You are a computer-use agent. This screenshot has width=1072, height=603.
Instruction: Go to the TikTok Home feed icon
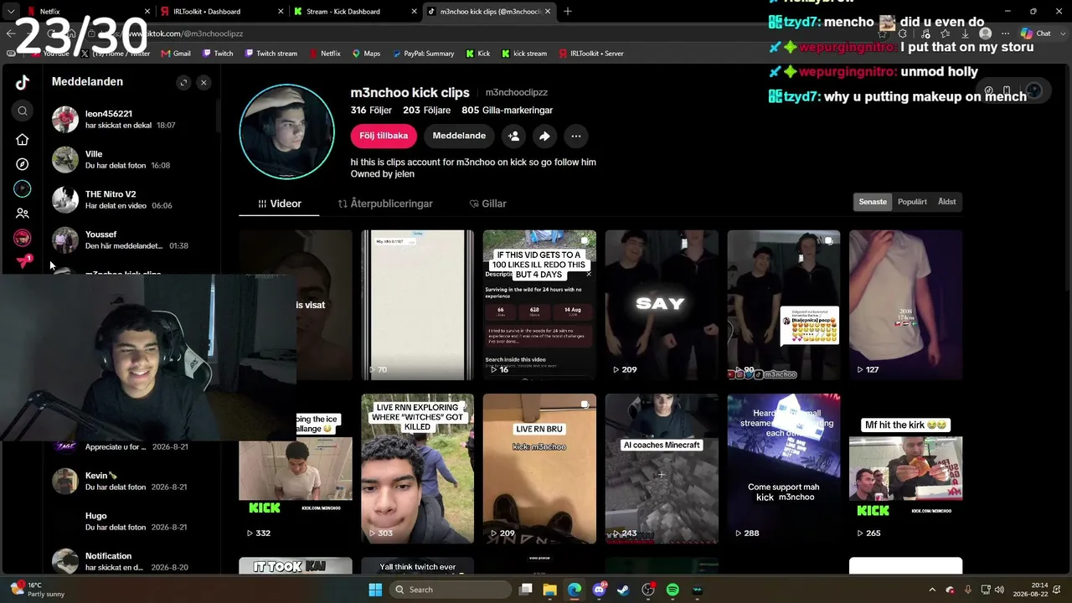click(23, 140)
